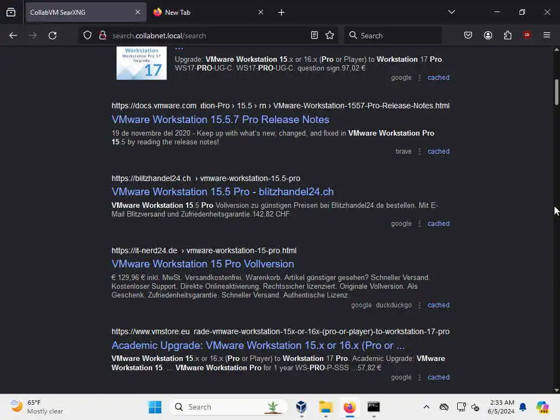Open cached copy of Workstation 17 upgrade result
Viewport: 560px width, 420px height.
439,78
